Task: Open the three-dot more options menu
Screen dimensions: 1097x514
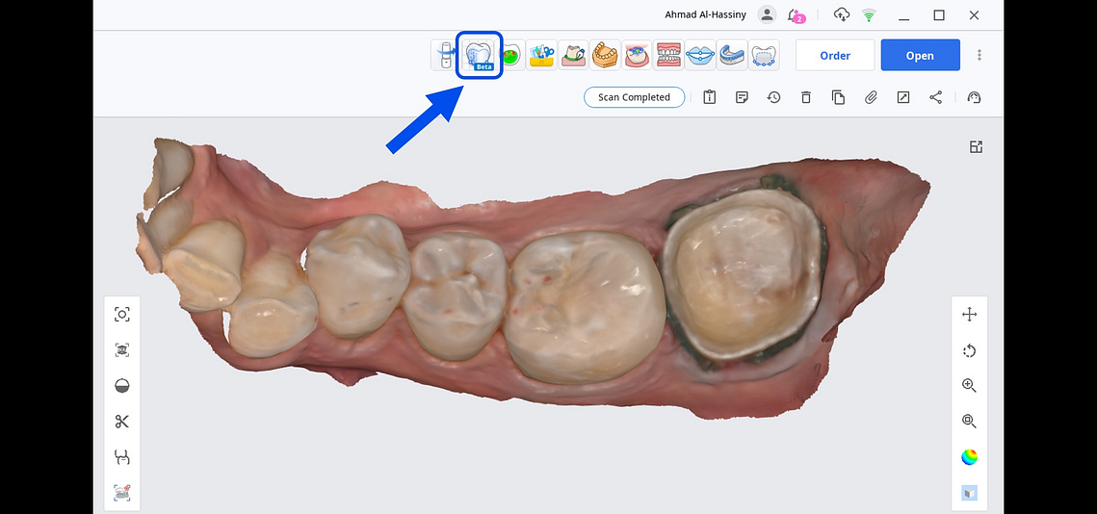Action: point(979,56)
